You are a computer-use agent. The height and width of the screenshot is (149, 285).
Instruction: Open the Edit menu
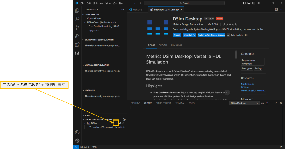pyautogui.click(x=89, y=3)
